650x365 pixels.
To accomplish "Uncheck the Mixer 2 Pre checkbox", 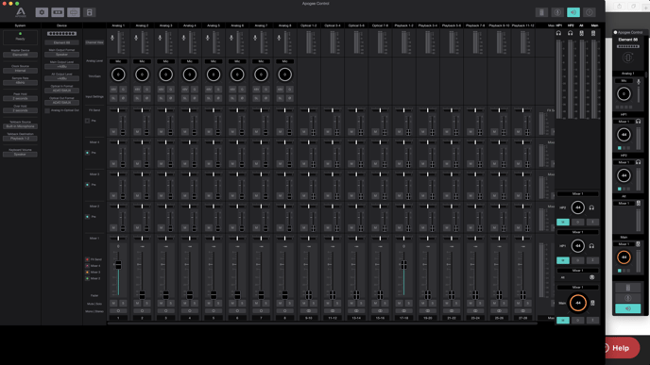I will pos(87,216).
